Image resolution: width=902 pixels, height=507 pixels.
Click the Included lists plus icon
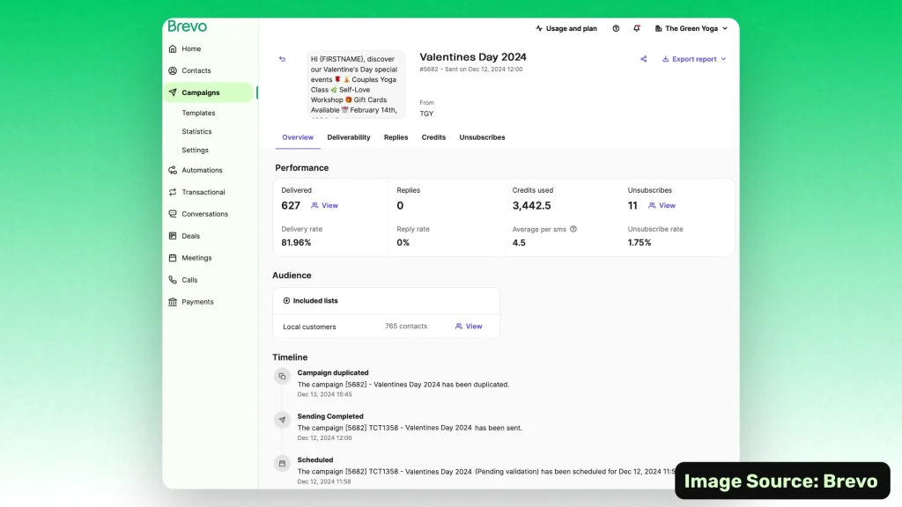pyautogui.click(x=286, y=301)
